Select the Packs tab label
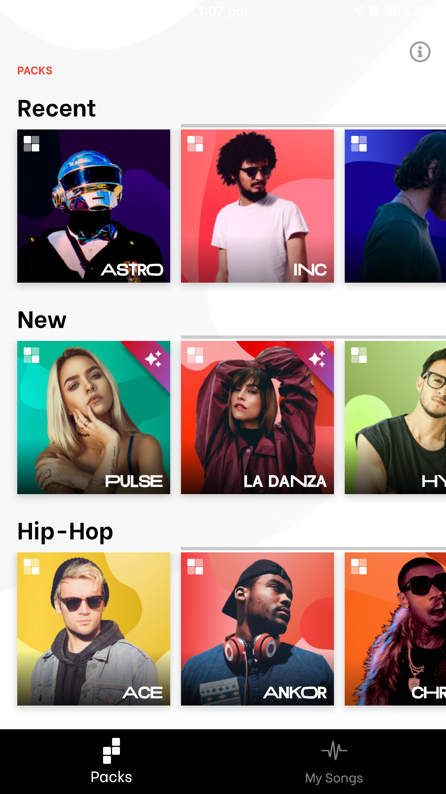446x794 pixels. pos(111,777)
